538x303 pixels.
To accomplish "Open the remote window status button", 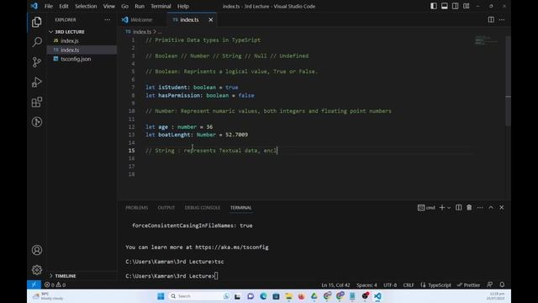I will 34,284.
